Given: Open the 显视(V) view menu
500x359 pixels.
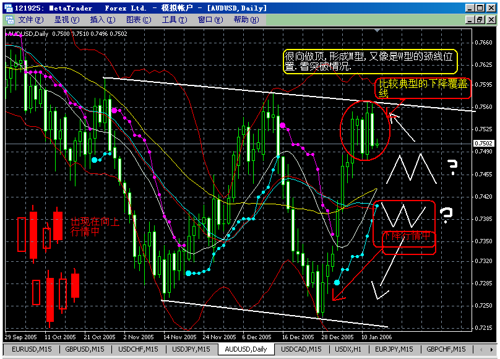Looking at the screenshot, I should [x=67, y=20].
